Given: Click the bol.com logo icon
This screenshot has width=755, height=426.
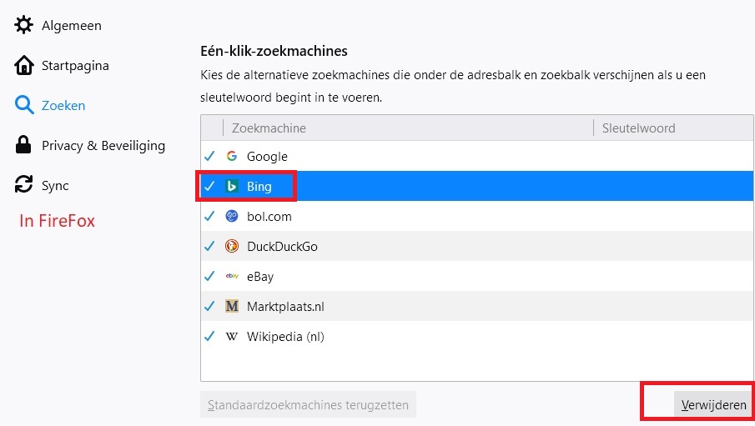Looking at the screenshot, I should [x=232, y=216].
